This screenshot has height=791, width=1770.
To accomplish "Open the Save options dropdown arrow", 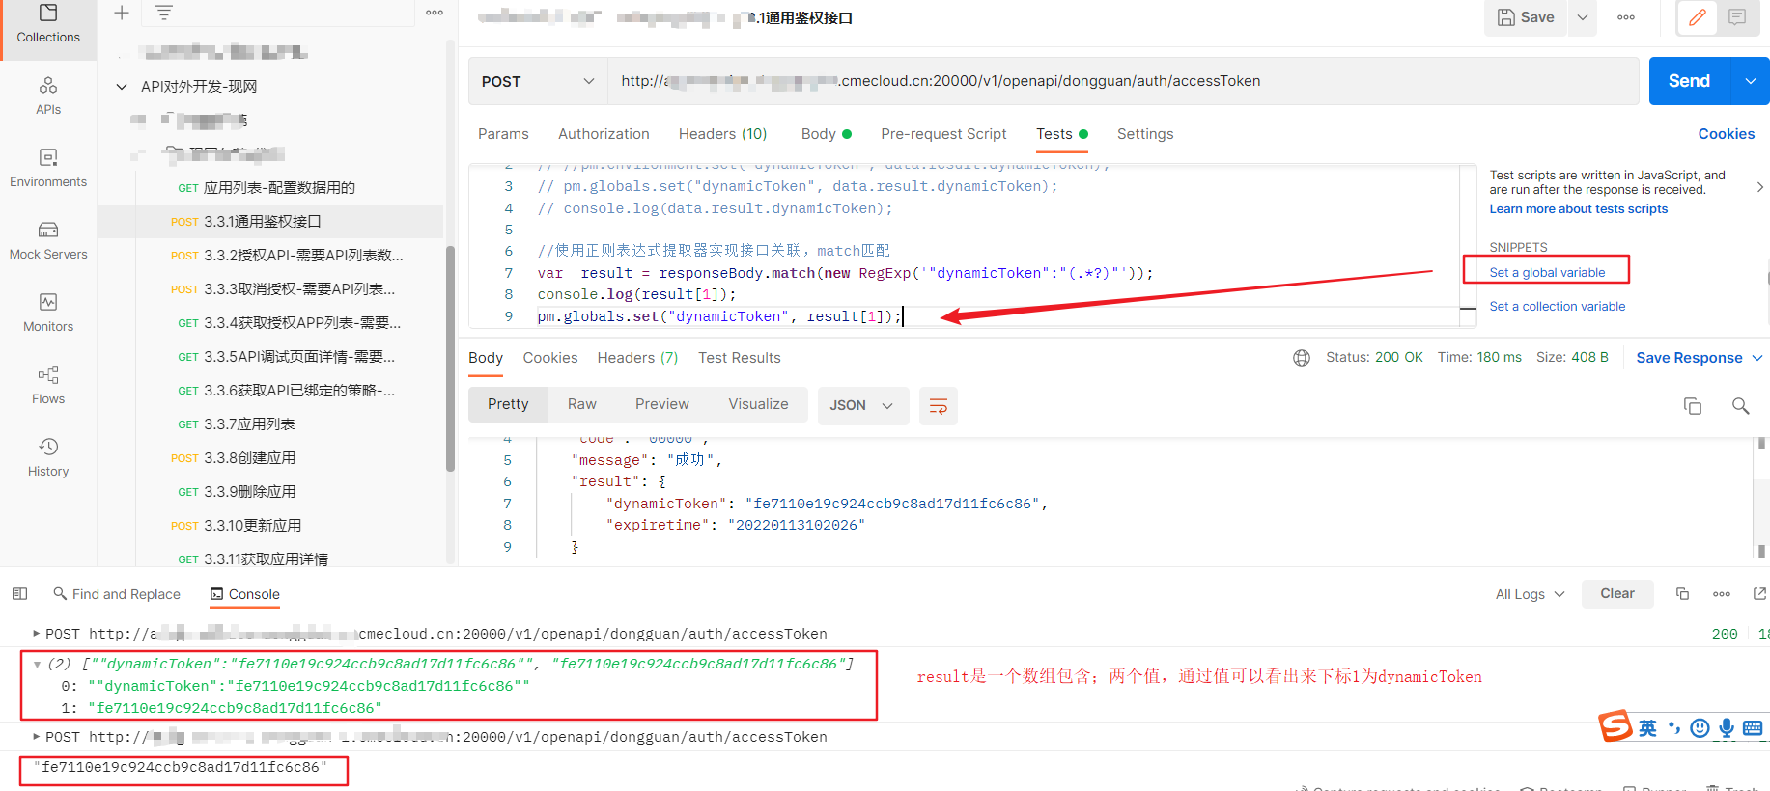I will pos(1583,17).
